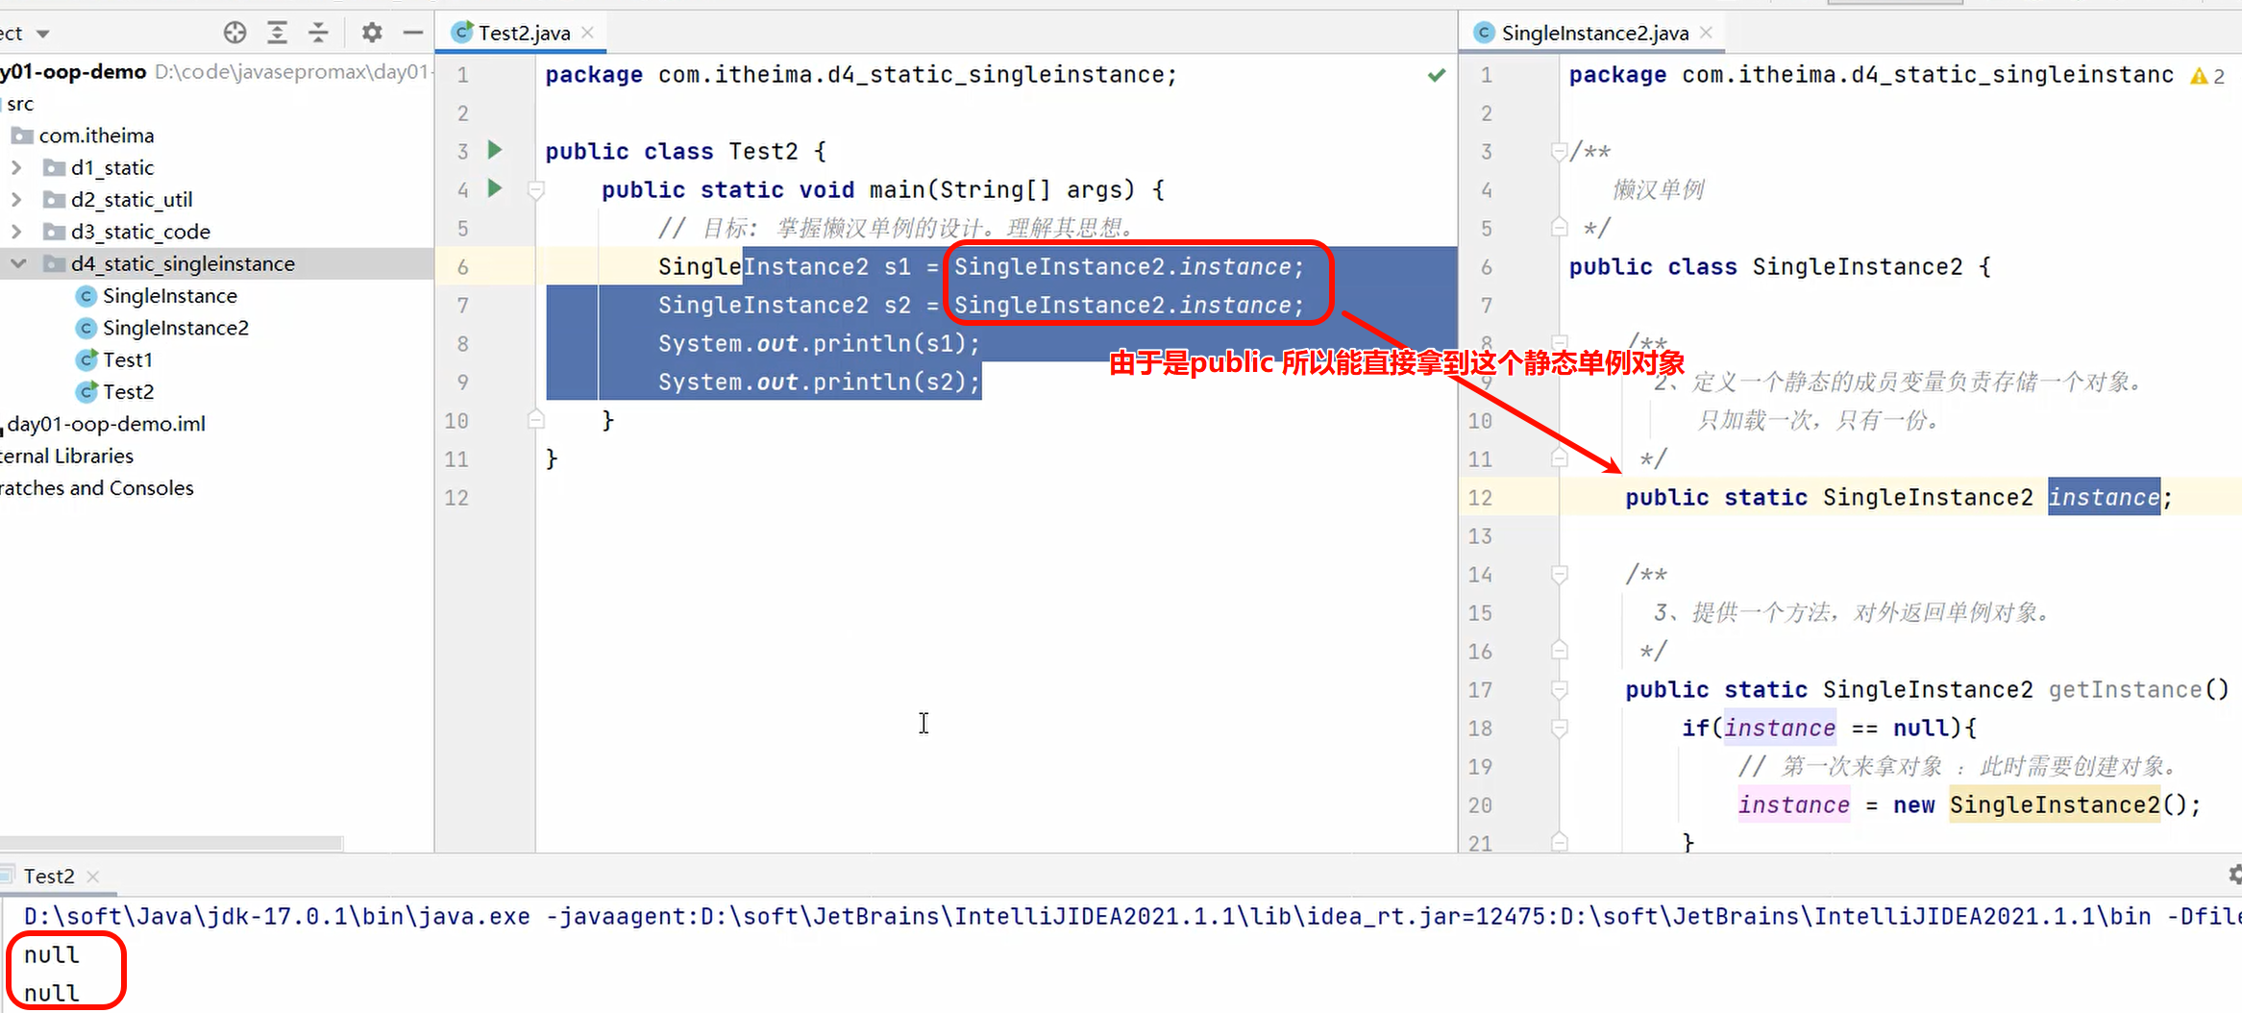
Task: Click the SingleInstance icon in the tree
Action: (x=86, y=296)
